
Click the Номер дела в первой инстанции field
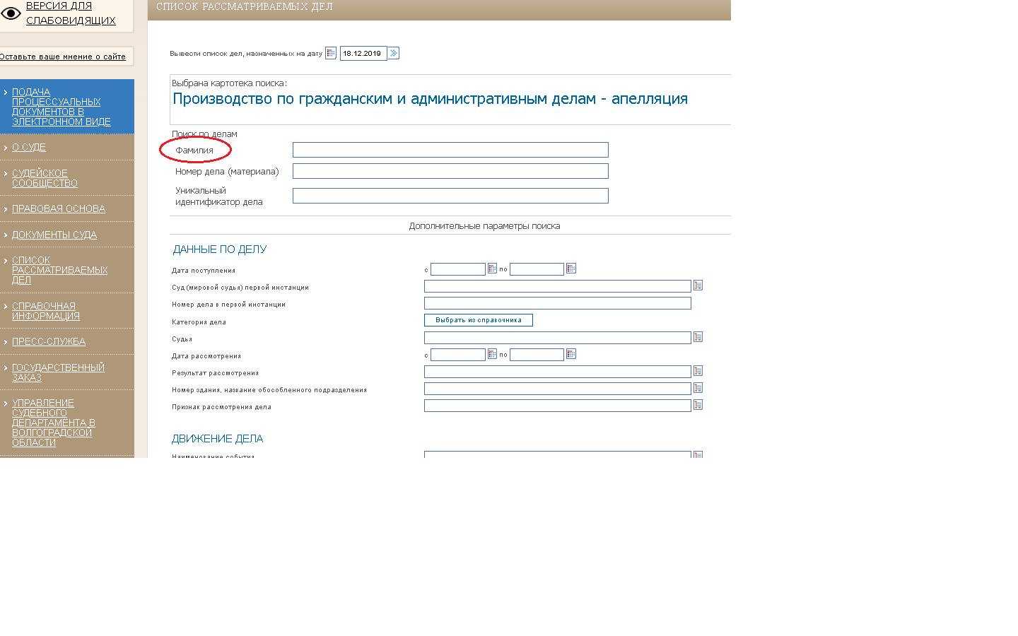tap(558, 303)
